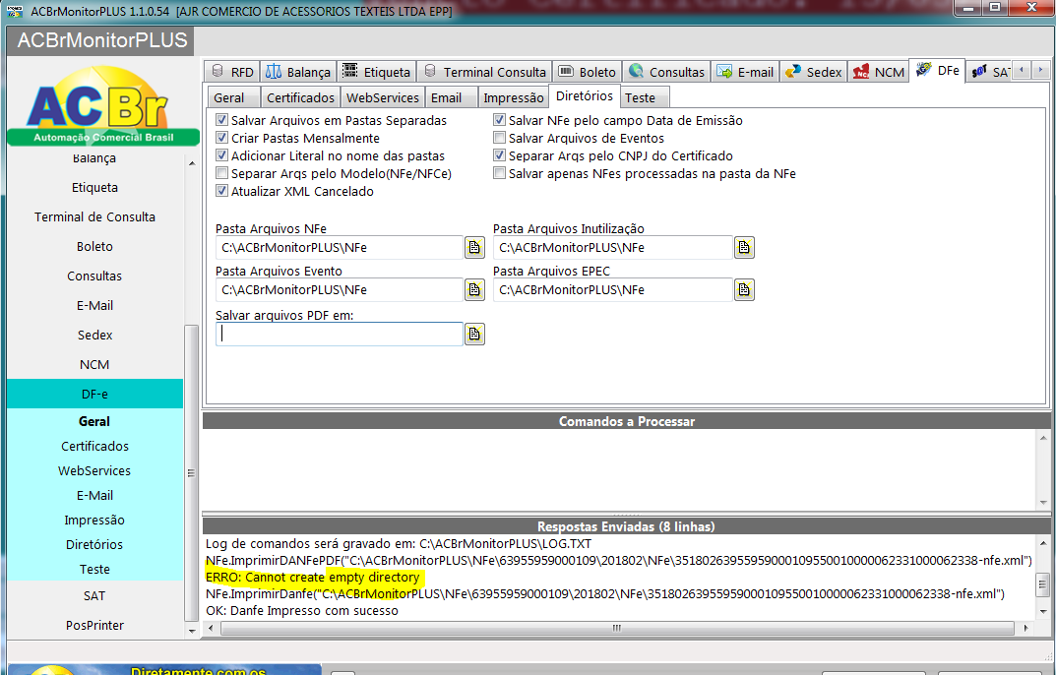Toggle Separar Arqs pelo CNPJ do Certificado
The height and width of the screenshot is (675, 1056).
(499, 155)
